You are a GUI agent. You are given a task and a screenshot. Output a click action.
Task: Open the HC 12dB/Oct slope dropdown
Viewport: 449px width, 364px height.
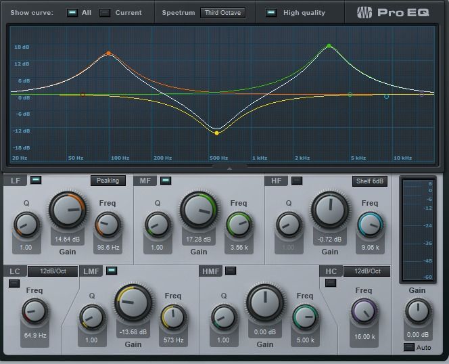coord(367,271)
